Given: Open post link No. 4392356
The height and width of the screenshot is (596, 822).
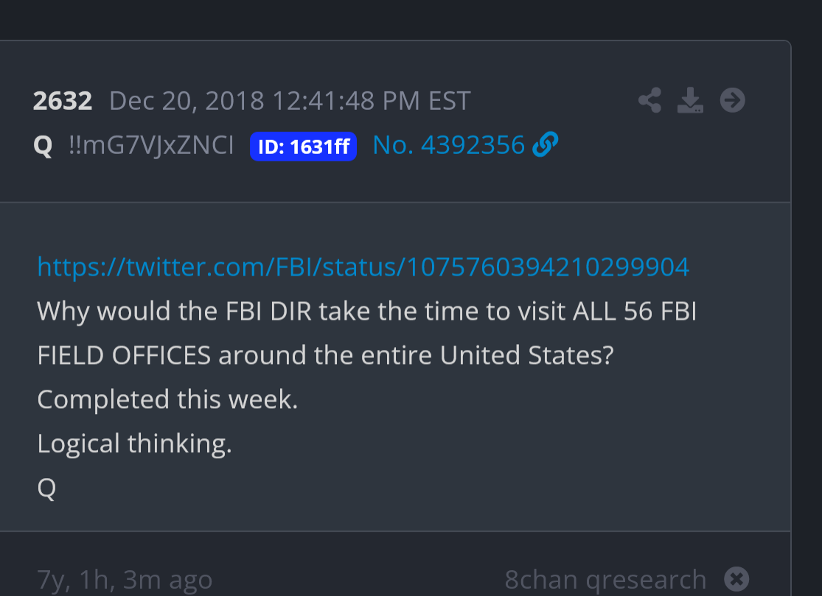Looking at the screenshot, I should click(448, 146).
